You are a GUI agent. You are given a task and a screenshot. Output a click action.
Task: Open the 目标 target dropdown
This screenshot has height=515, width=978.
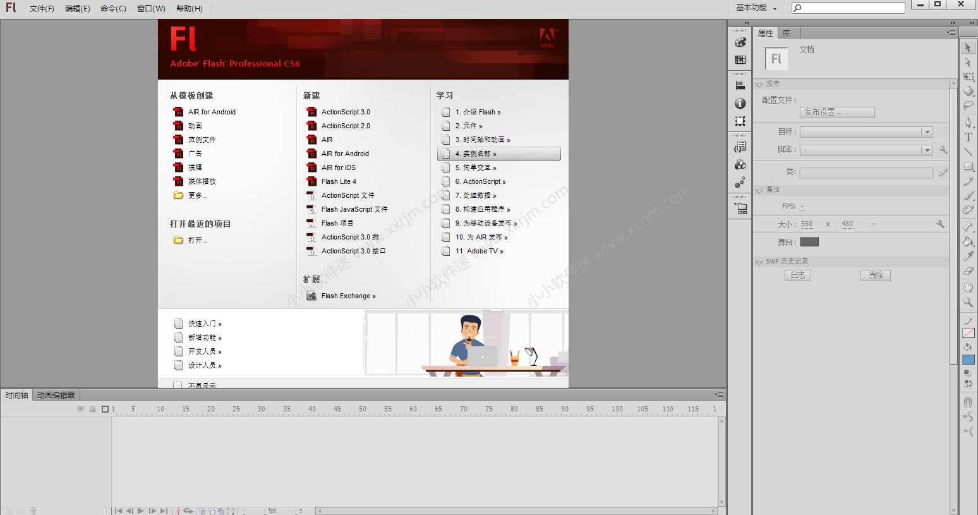coord(866,132)
